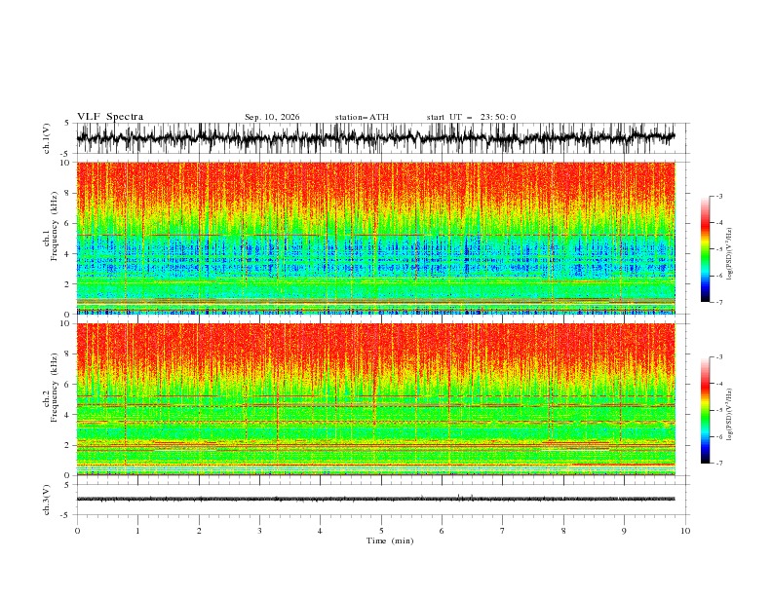Click the 5 minute tick on the time axis
The width and height of the screenshot is (772, 596).
[381, 531]
